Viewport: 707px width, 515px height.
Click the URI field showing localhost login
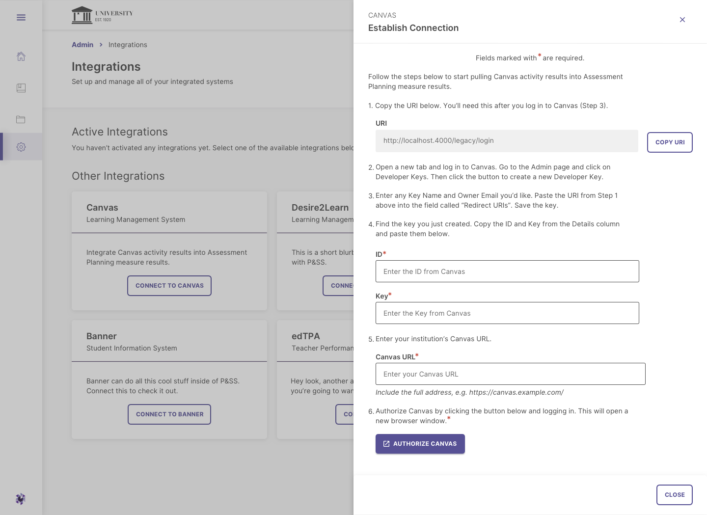pyautogui.click(x=507, y=141)
